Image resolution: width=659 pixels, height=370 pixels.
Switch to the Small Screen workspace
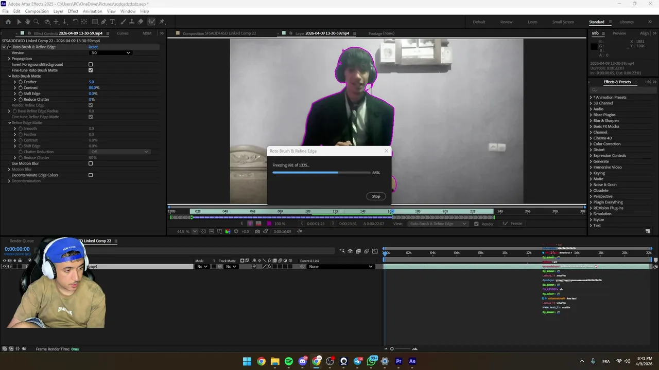point(563,22)
